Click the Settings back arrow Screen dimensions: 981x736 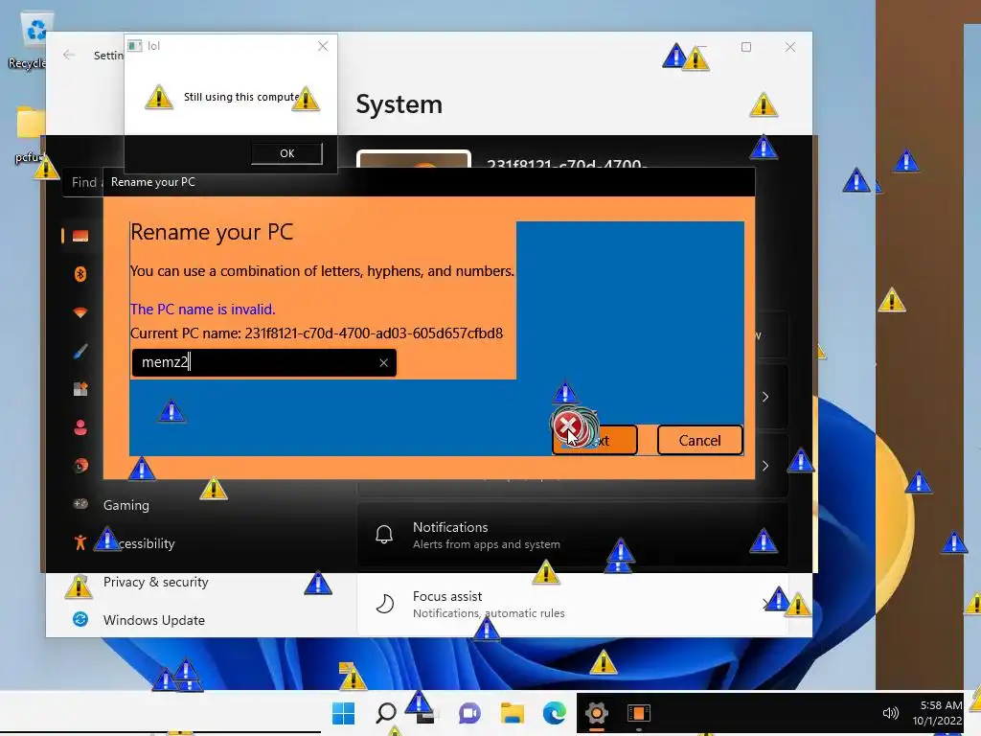pyautogui.click(x=69, y=55)
